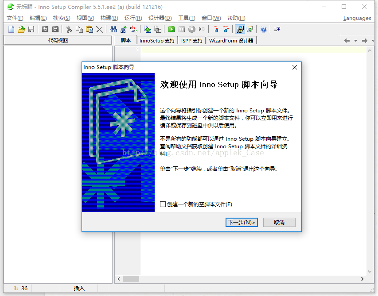
Task: Open the 设计器(D) menu
Action: pos(160,18)
